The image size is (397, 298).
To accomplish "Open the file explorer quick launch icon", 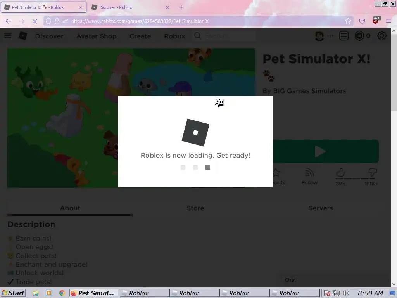I will coord(36,293).
